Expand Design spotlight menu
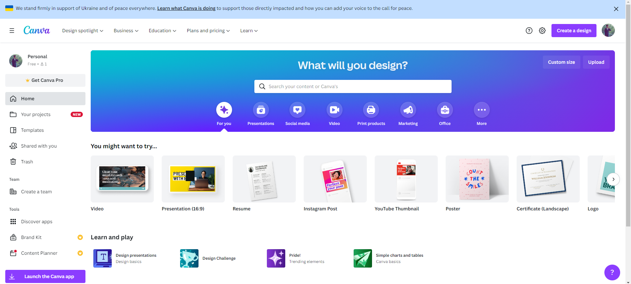631x284 pixels. [83, 31]
